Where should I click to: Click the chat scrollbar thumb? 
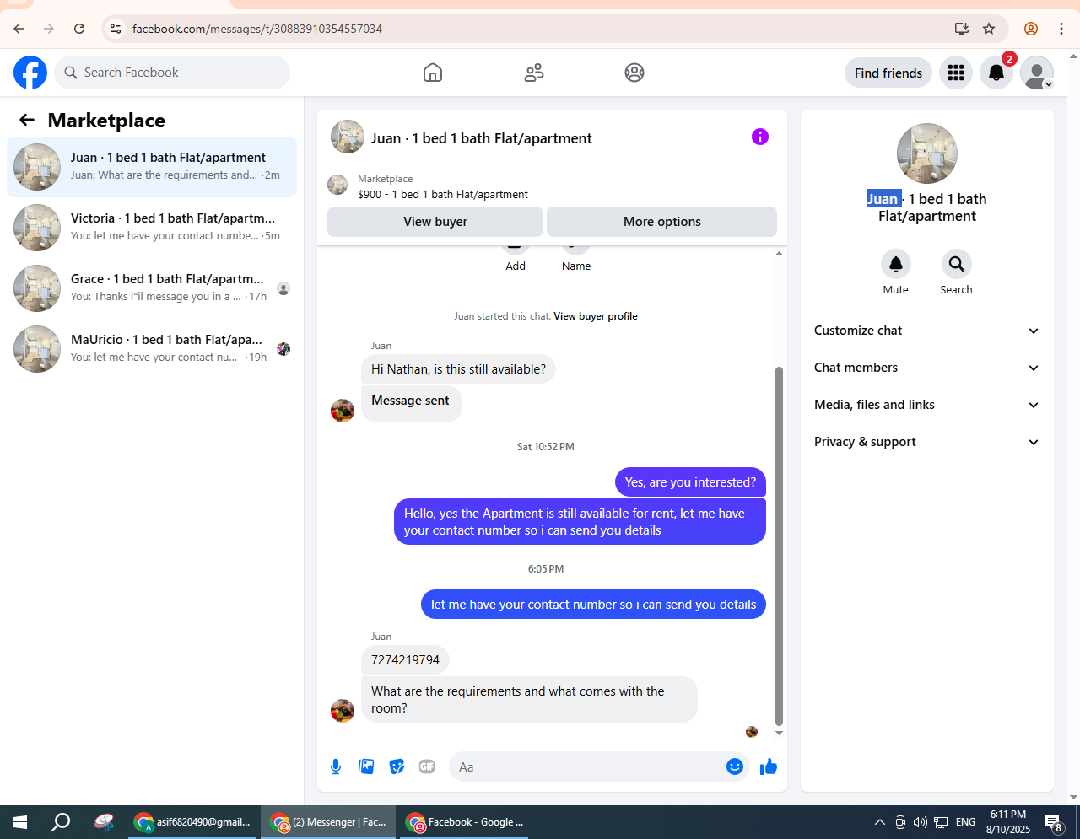tap(779, 546)
